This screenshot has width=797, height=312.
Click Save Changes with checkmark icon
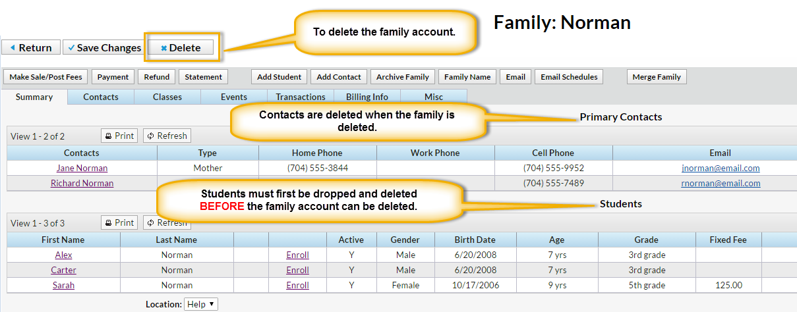tap(103, 47)
